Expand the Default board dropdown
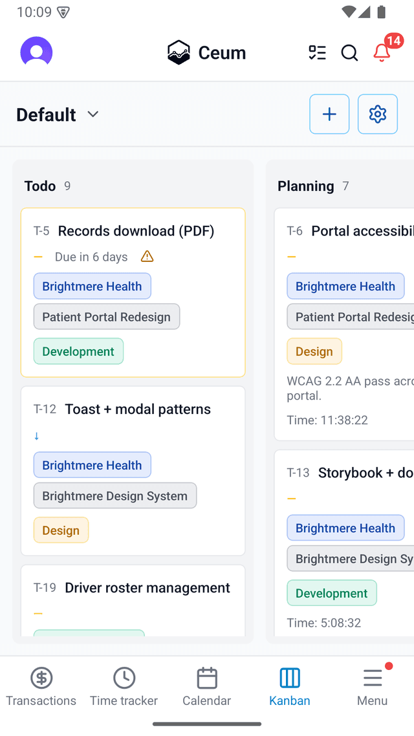The height and width of the screenshot is (736, 414). [58, 114]
